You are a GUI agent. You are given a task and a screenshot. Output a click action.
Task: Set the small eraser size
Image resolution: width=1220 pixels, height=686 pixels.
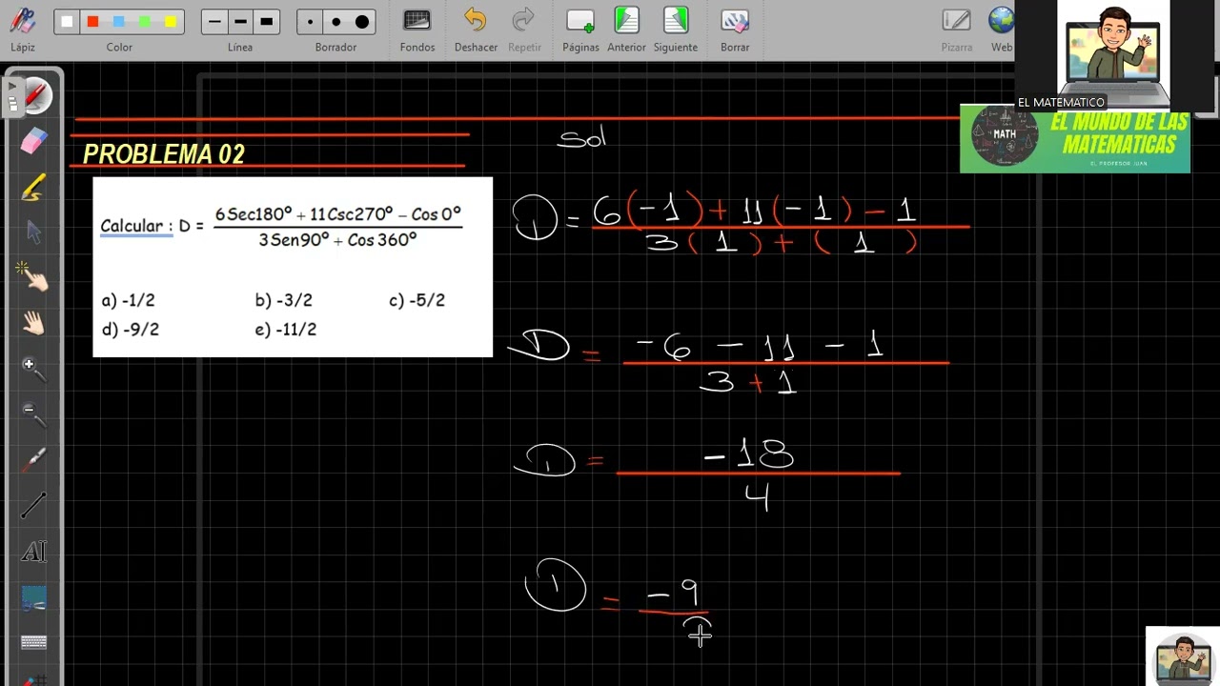(x=310, y=22)
